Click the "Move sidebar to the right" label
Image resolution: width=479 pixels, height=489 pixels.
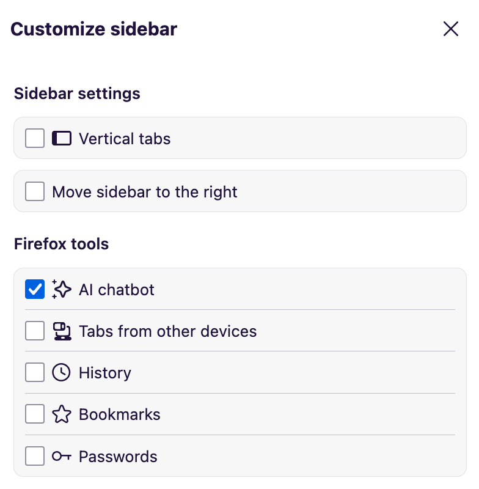click(145, 192)
